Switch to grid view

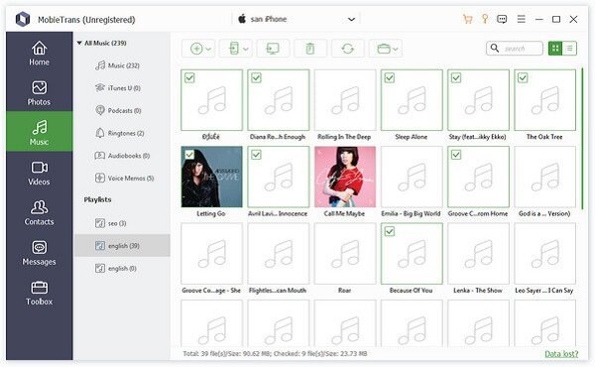pyautogui.click(x=555, y=49)
